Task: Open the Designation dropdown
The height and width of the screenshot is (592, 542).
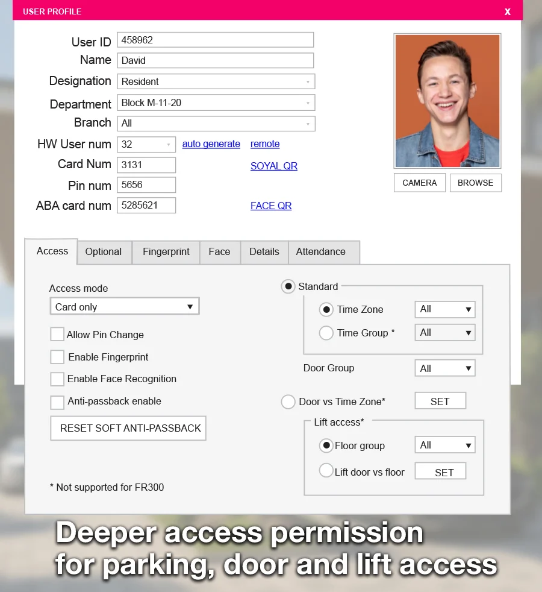Action: [216, 81]
